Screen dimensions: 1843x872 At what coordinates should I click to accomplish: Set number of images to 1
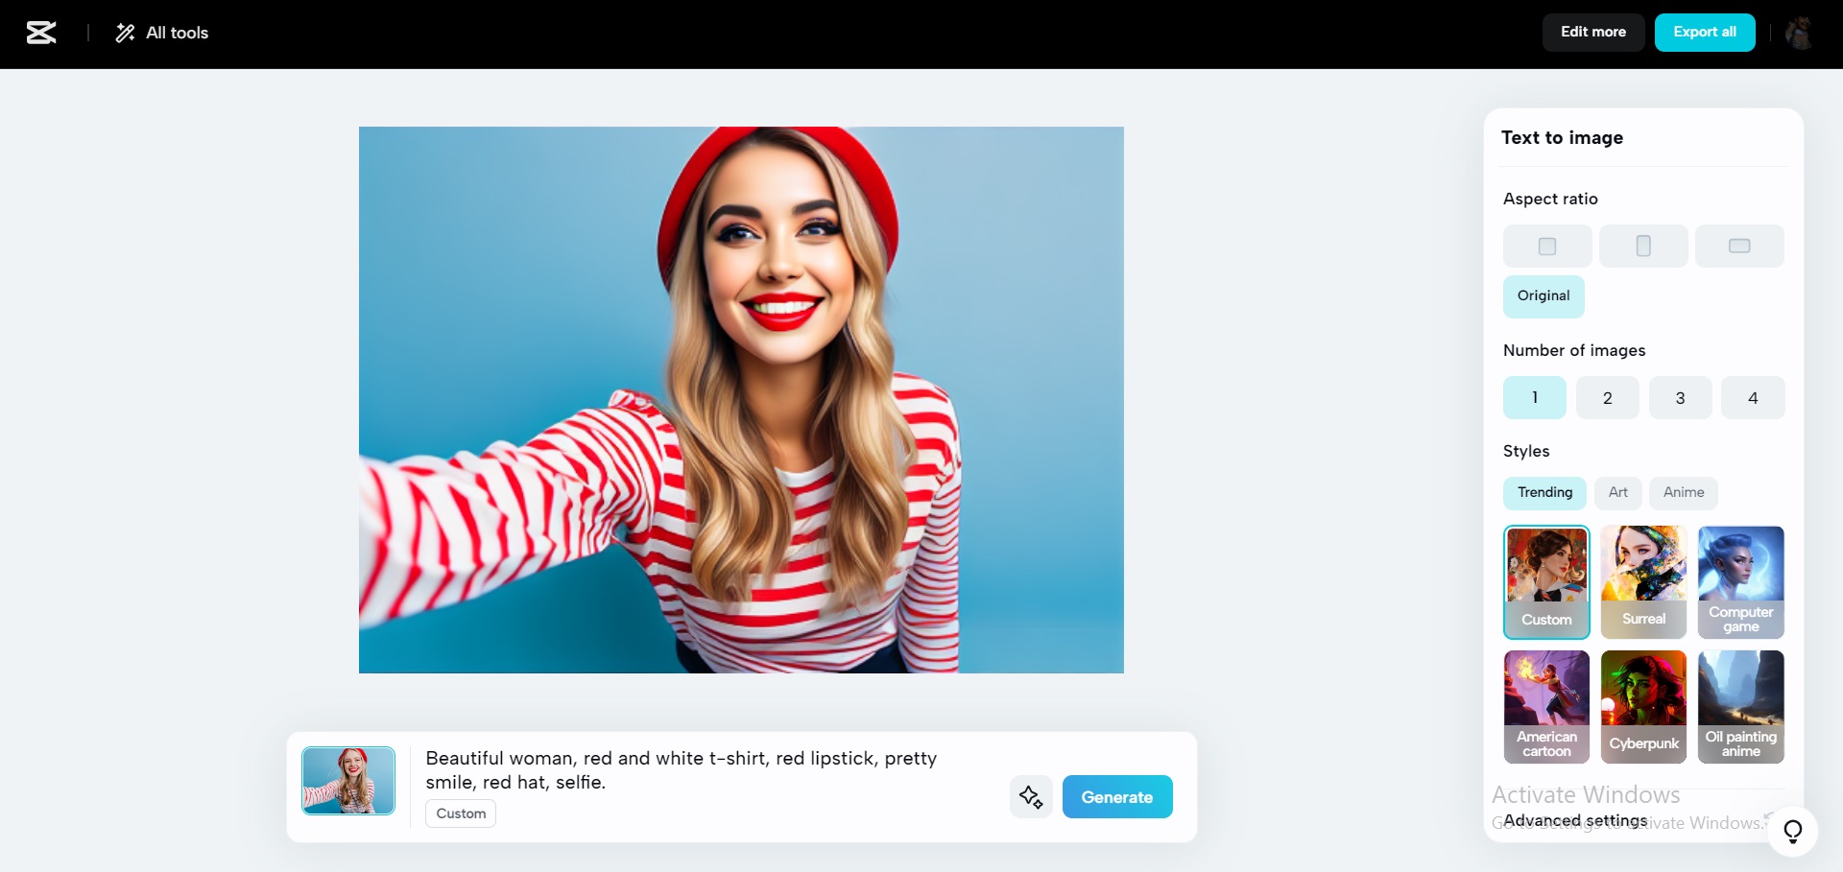[x=1535, y=397]
